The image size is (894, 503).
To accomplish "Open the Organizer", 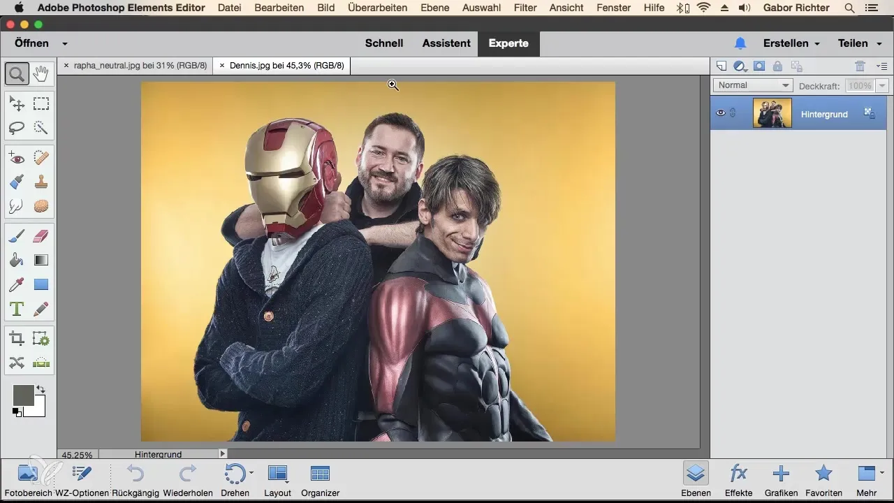I will (x=320, y=480).
